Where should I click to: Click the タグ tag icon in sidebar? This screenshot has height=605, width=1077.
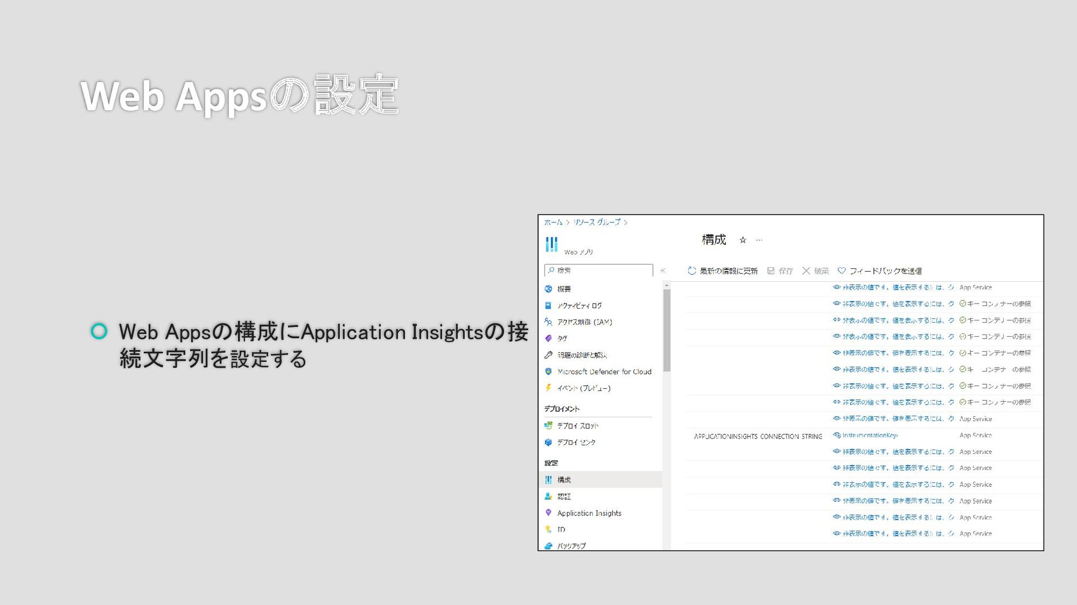pos(549,338)
